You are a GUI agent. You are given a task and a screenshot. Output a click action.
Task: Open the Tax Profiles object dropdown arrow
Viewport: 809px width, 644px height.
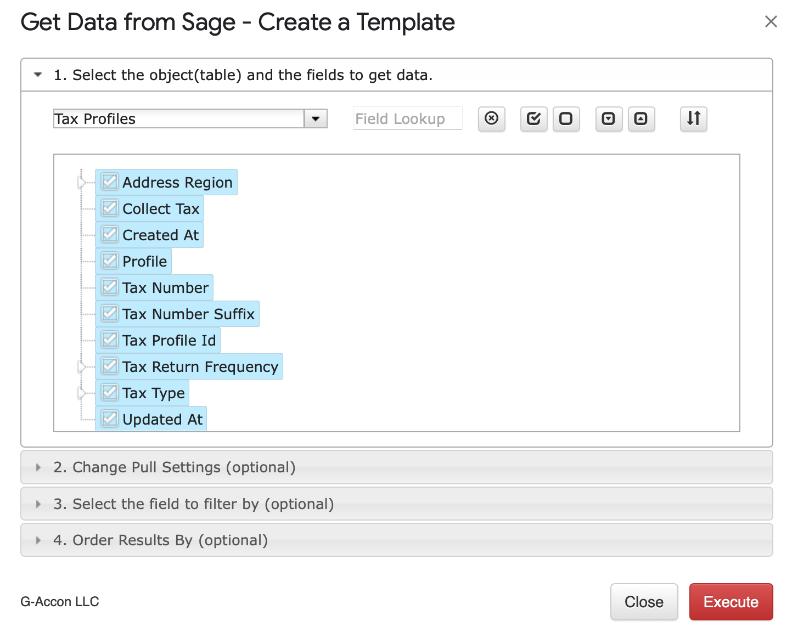click(316, 118)
